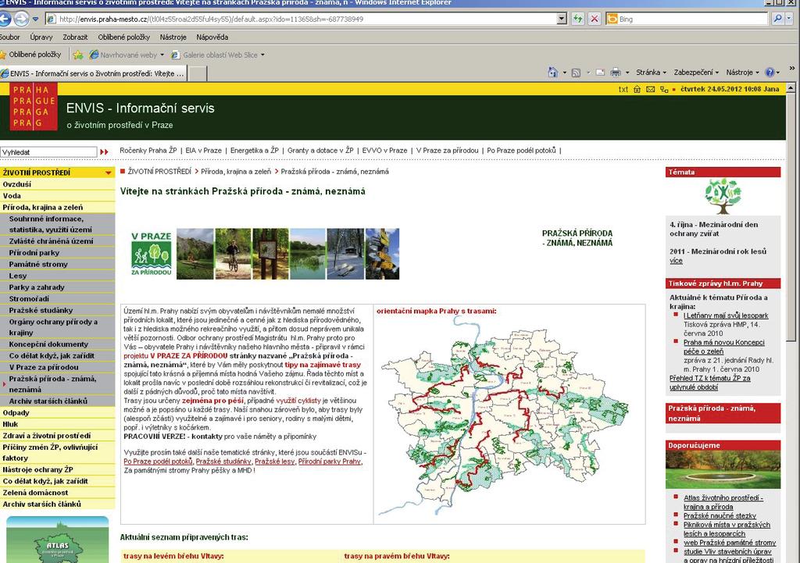Screen dimensions: 800x563
Task: Focus the browser address bar URL field
Action: [x=306, y=20]
